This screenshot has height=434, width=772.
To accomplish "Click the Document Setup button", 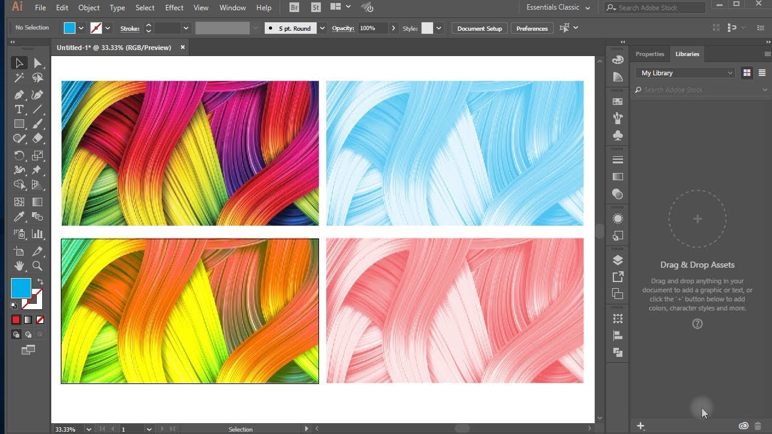I will [479, 28].
